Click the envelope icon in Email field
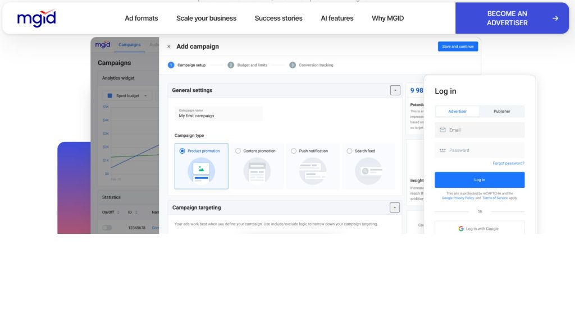Image resolution: width=575 pixels, height=323 pixels. pos(442,130)
